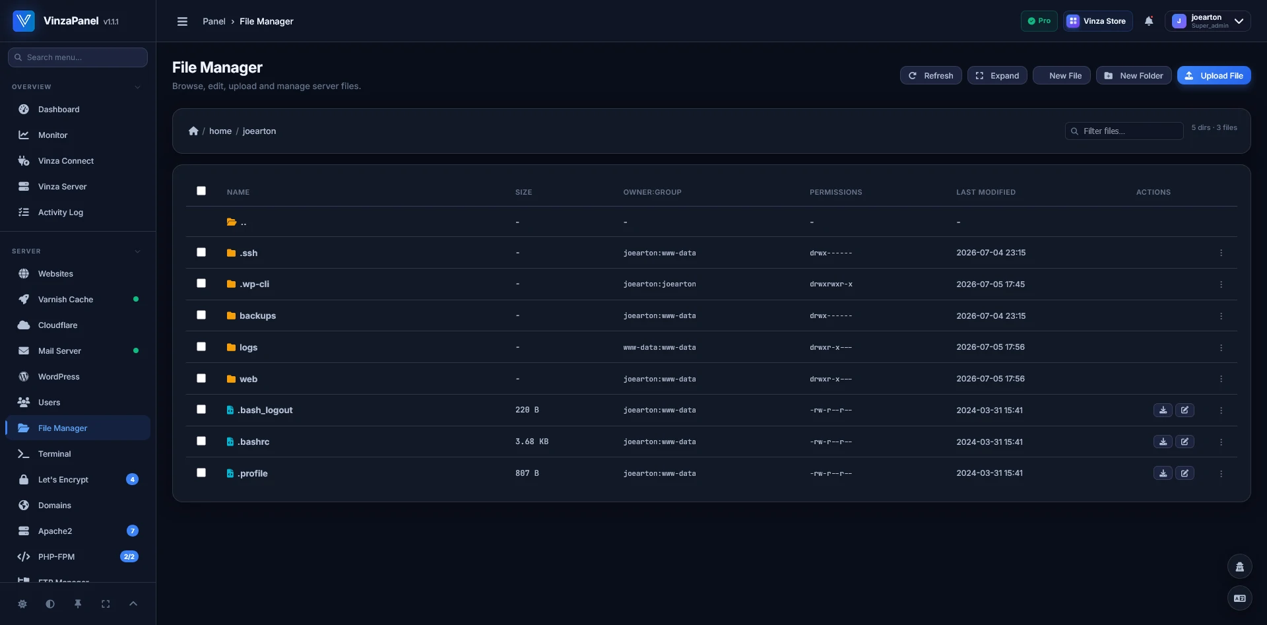Open more actions for .profile file

tap(1221, 474)
